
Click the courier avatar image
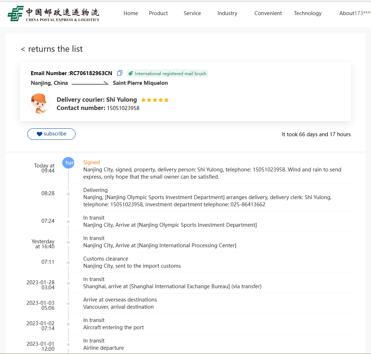pyautogui.click(x=39, y=104)
